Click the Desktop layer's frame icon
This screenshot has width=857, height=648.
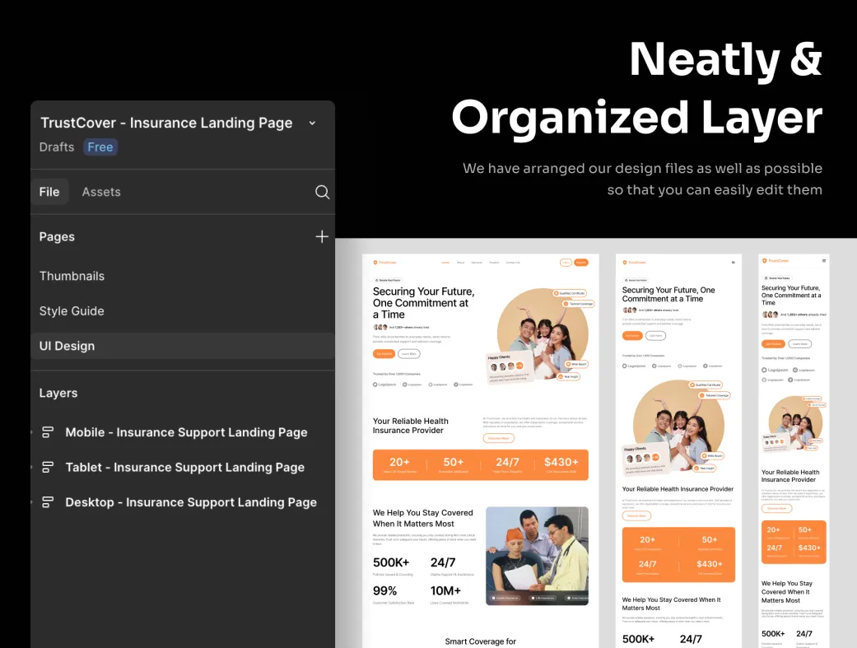coord(48,502)
